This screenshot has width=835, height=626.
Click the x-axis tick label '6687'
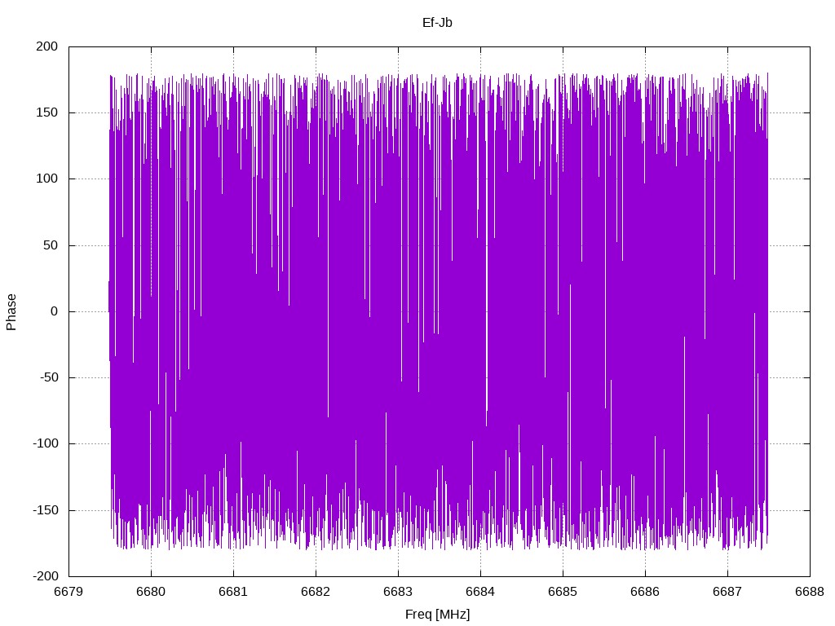727,592
